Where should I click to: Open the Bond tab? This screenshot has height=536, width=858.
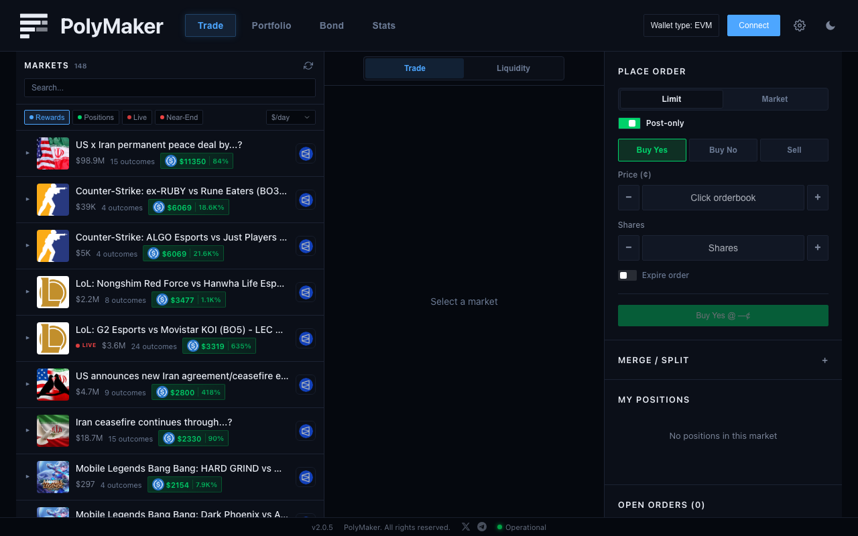click(x=332, y=25)
